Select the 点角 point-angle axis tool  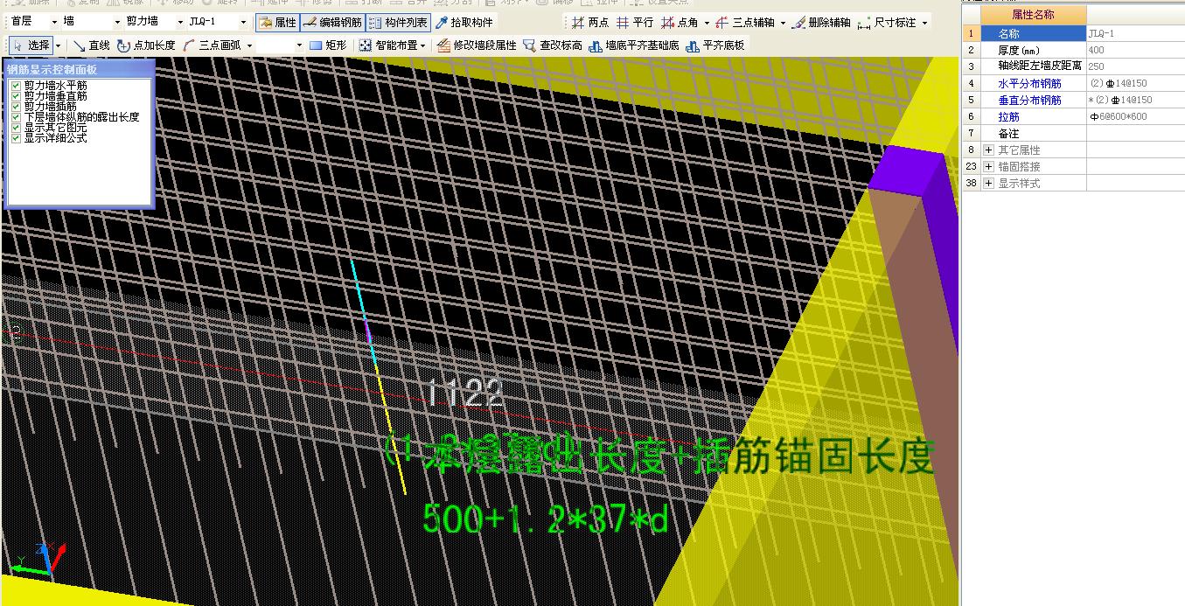tap(680, 23)
